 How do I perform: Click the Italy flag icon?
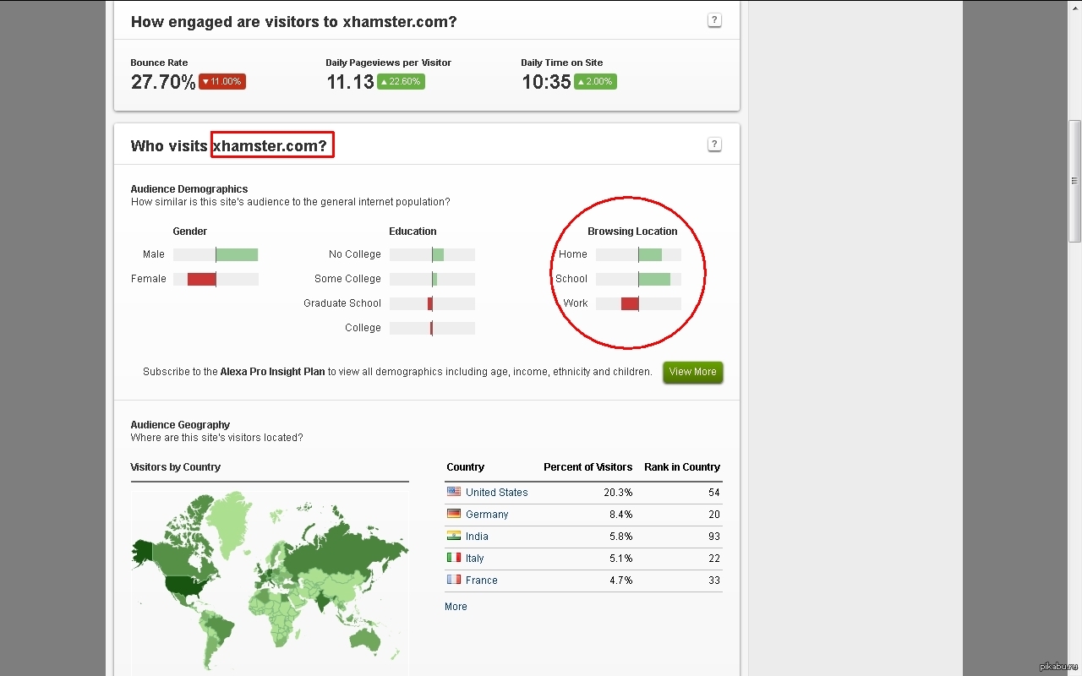coord(454,558)
